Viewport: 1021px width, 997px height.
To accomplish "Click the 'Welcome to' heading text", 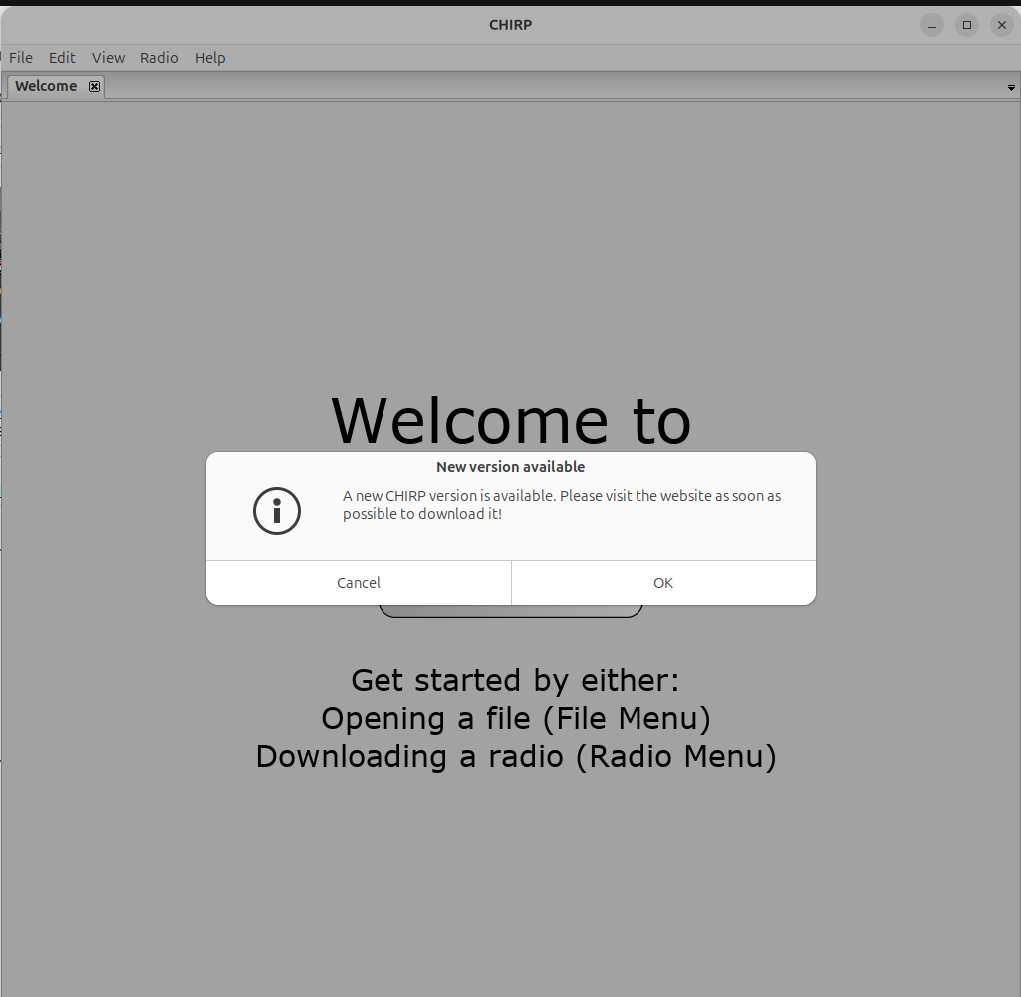I will click(x=511, y=421).
